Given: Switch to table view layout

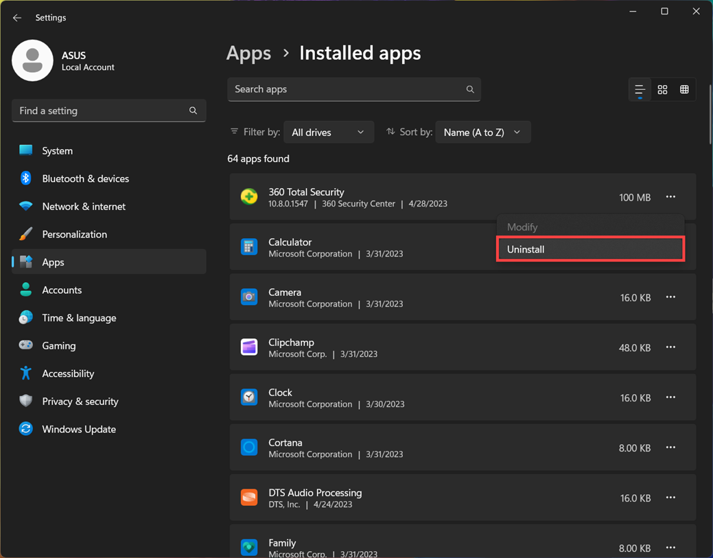Looking at the screenshot, I should pos(684,90).
